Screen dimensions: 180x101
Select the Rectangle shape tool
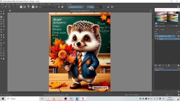pos(1,19)
